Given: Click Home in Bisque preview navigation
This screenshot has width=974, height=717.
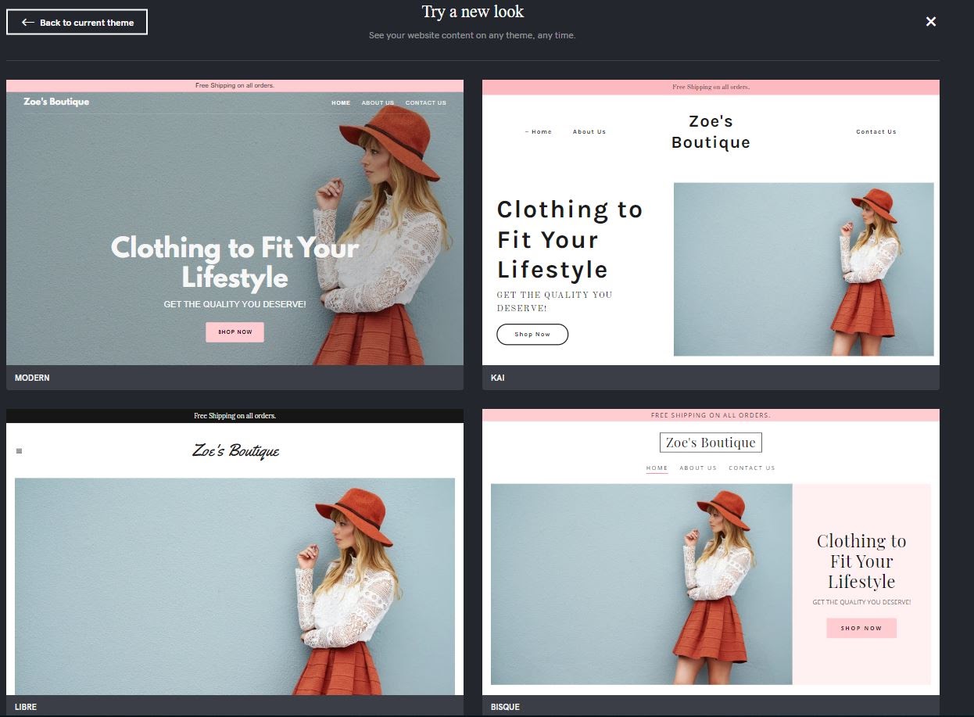Looking at the screenshot, I should (x=657, y=468).
